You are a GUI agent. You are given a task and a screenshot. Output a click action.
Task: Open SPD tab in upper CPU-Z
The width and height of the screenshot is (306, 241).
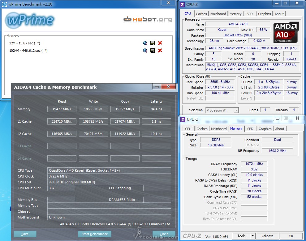tap(249, 14)
